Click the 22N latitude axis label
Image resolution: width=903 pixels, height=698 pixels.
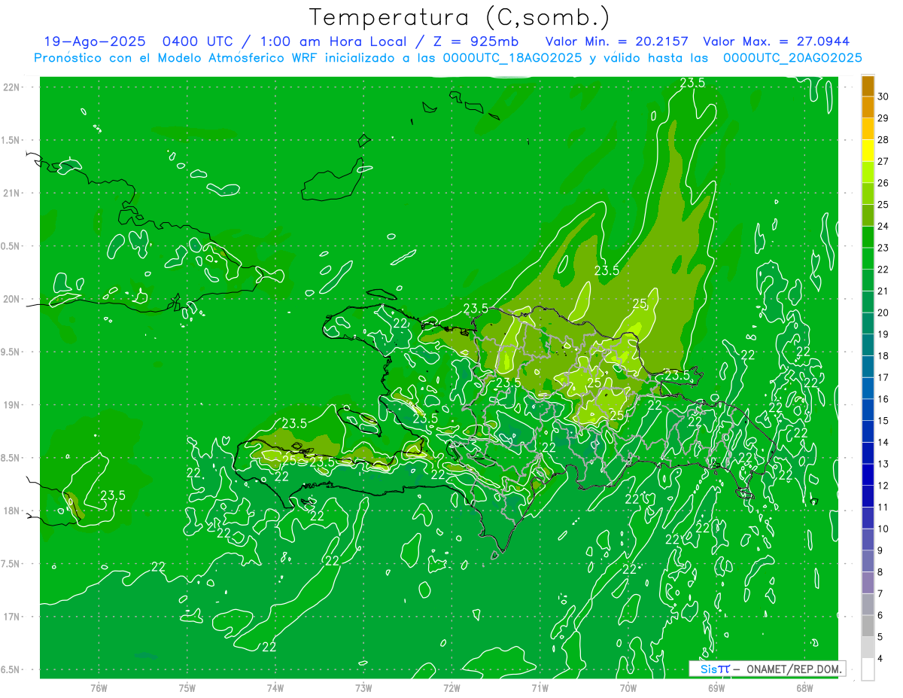pos(11,87)
